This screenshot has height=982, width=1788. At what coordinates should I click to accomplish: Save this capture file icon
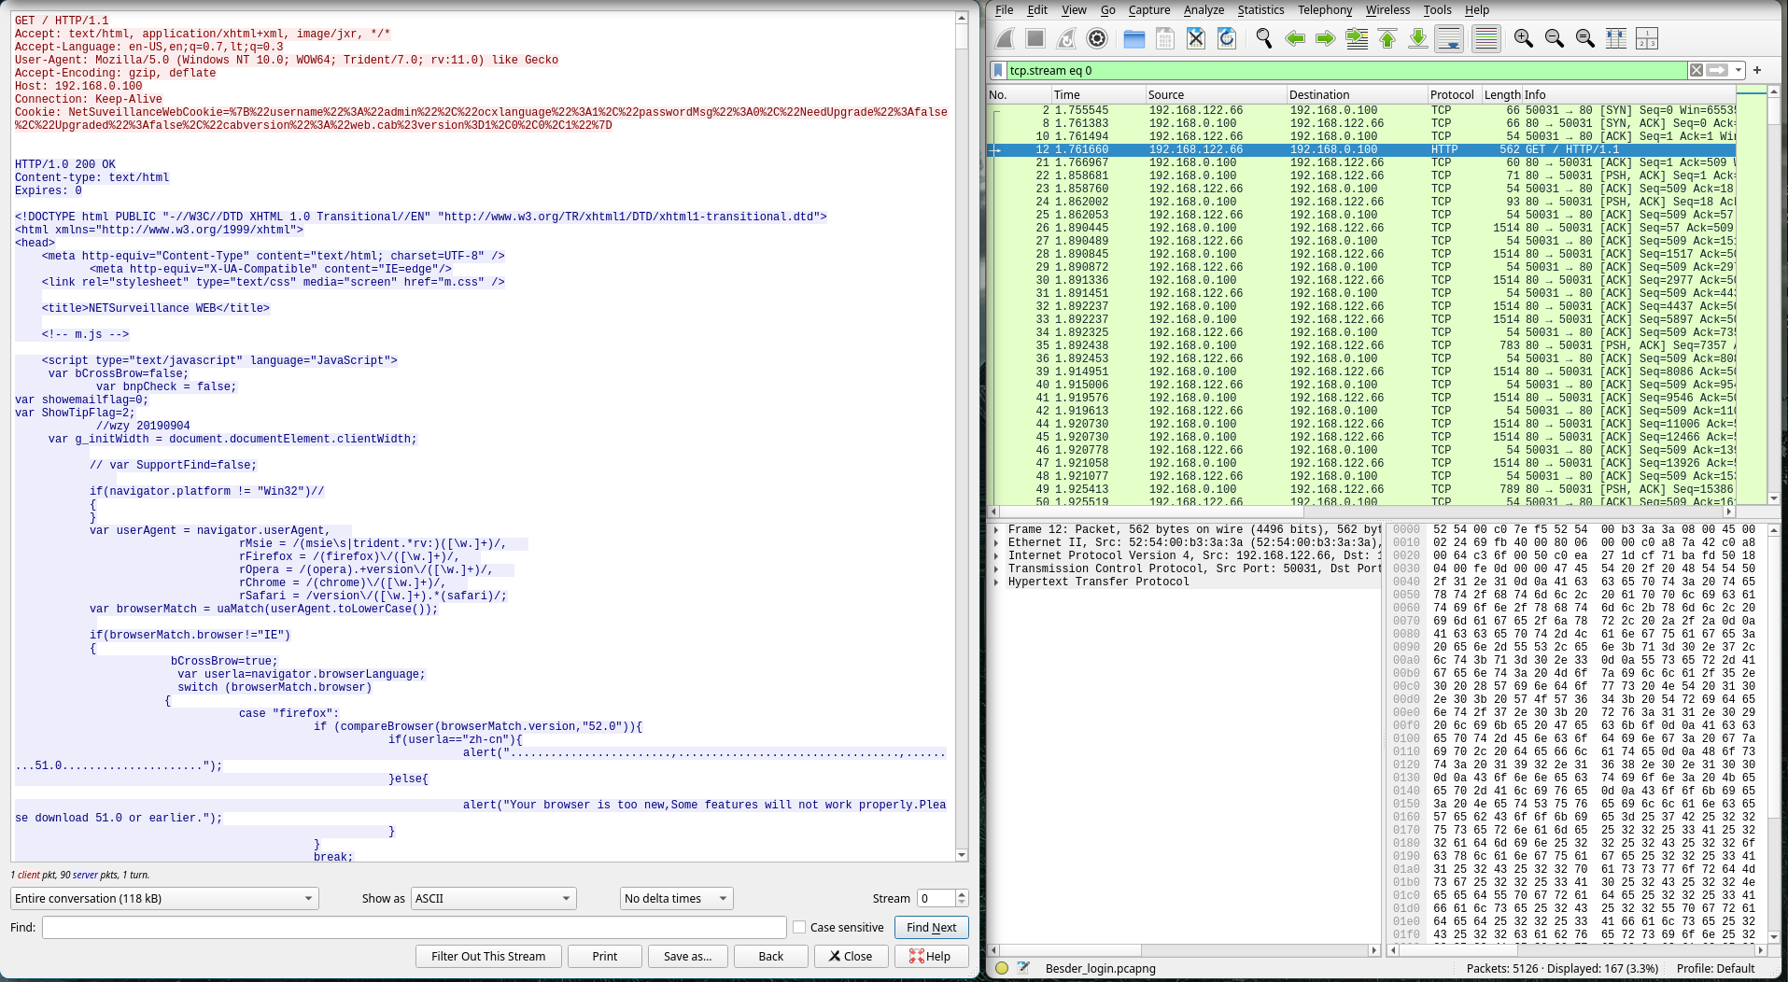[x=1165, y=38]
